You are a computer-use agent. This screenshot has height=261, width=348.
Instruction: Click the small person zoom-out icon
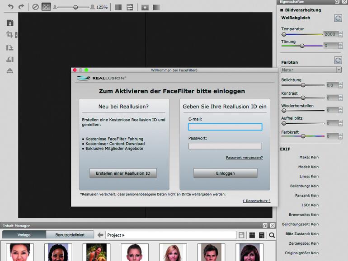point(55,7)
